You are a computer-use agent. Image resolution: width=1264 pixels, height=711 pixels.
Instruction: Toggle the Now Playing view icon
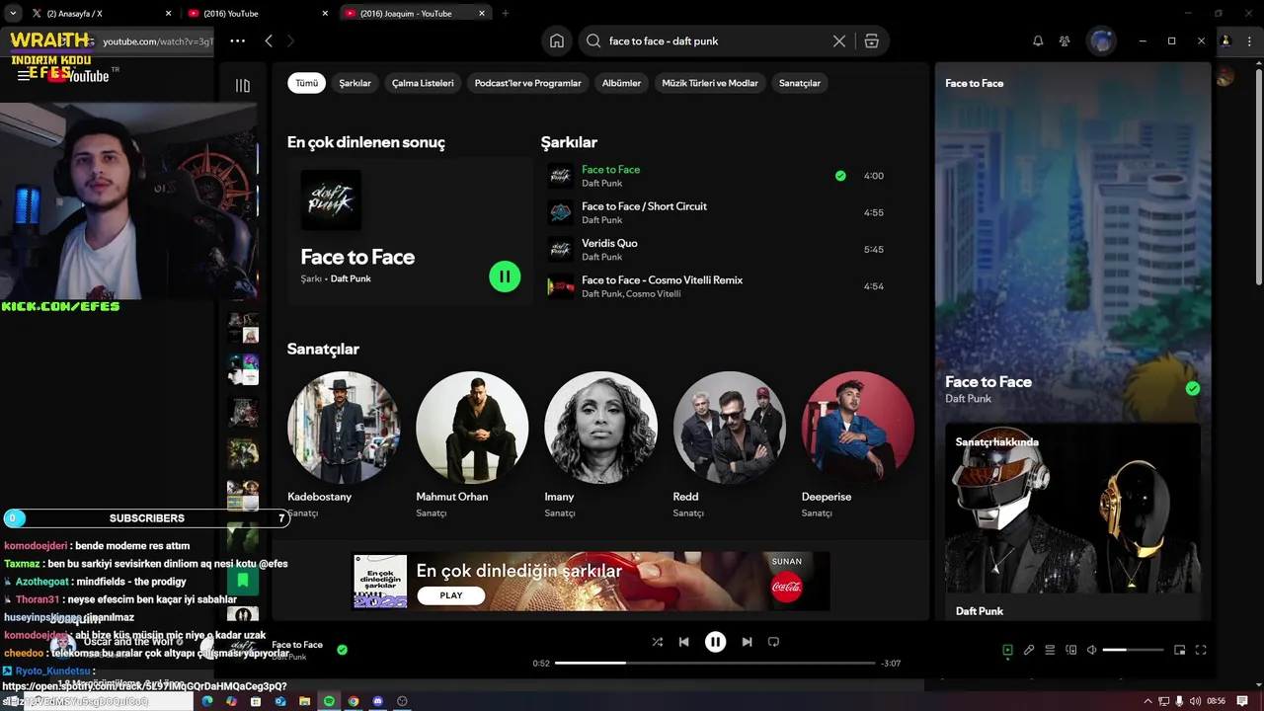(1007, 650)
